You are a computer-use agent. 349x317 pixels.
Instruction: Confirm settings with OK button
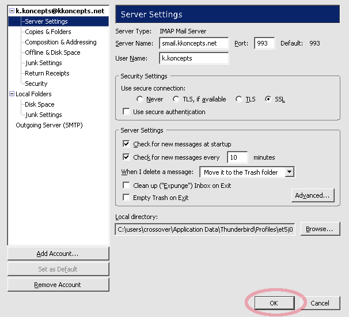pyautogui.click(x=275, y=303)
